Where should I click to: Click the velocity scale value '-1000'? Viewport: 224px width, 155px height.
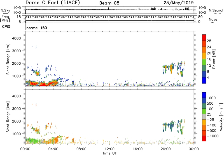[213, 136]
